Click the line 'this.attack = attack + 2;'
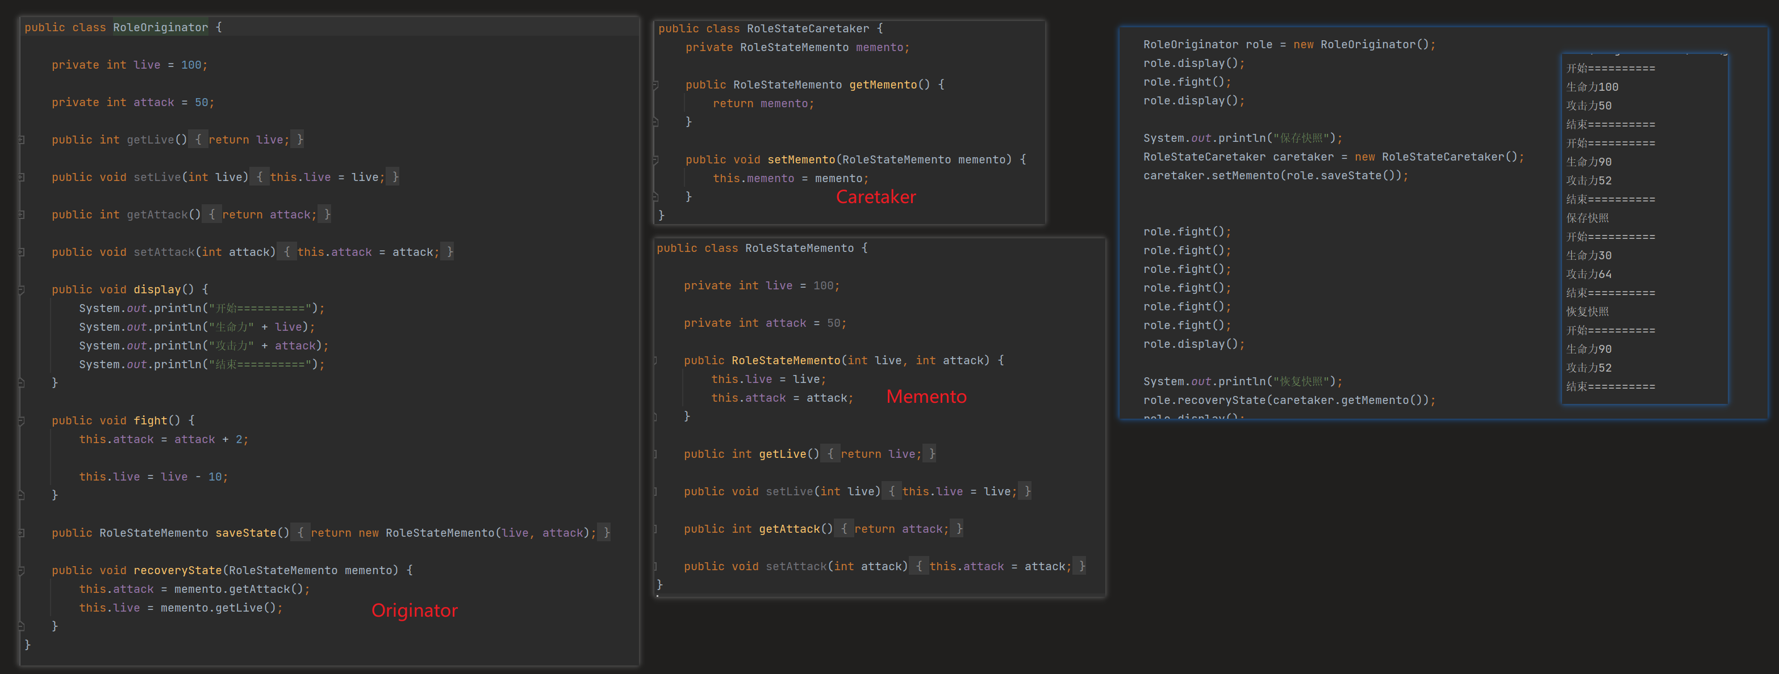This screenshot has width=1779, height=674. point(164,440)
